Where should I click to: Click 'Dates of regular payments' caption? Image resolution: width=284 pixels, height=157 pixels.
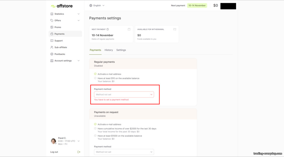103,39
